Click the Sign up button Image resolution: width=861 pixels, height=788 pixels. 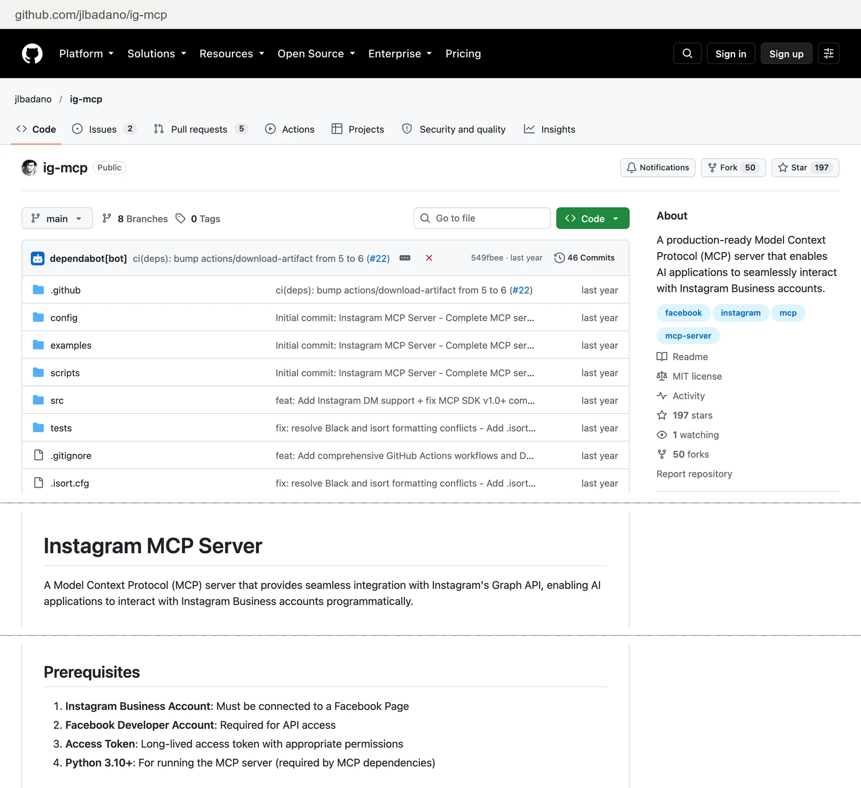(786, 54)
